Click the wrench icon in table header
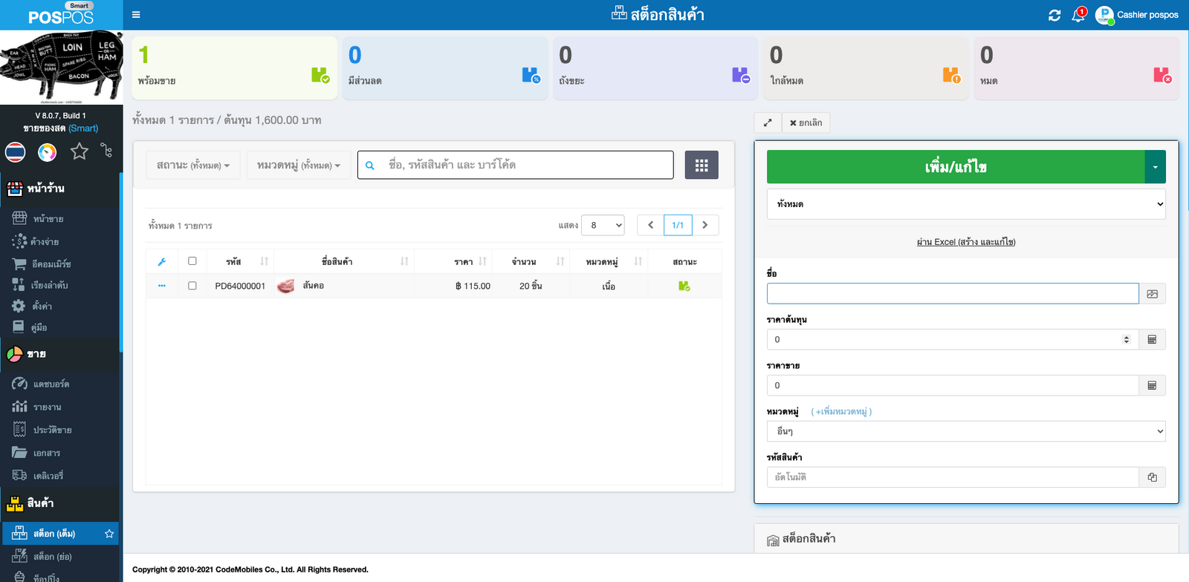This screenshot has width=1189, height=582. click(x=162, y=261)
